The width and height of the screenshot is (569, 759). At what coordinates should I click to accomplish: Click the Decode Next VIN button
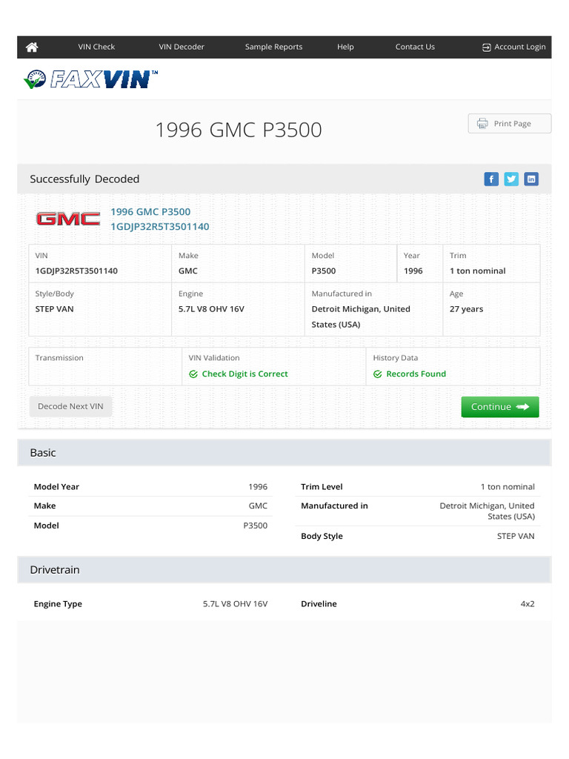tap(70, 406)
